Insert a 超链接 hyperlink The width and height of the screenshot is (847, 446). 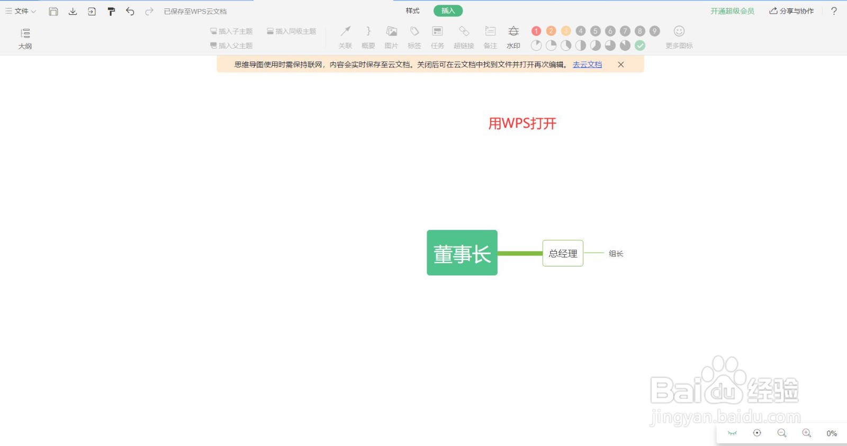(464, 38)
